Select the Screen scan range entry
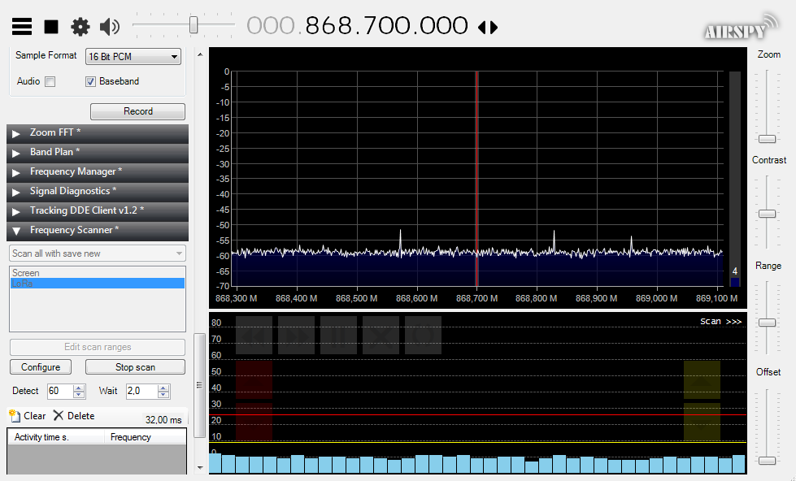This screenshot has height=481, width=796. click(x=98, y=273)
